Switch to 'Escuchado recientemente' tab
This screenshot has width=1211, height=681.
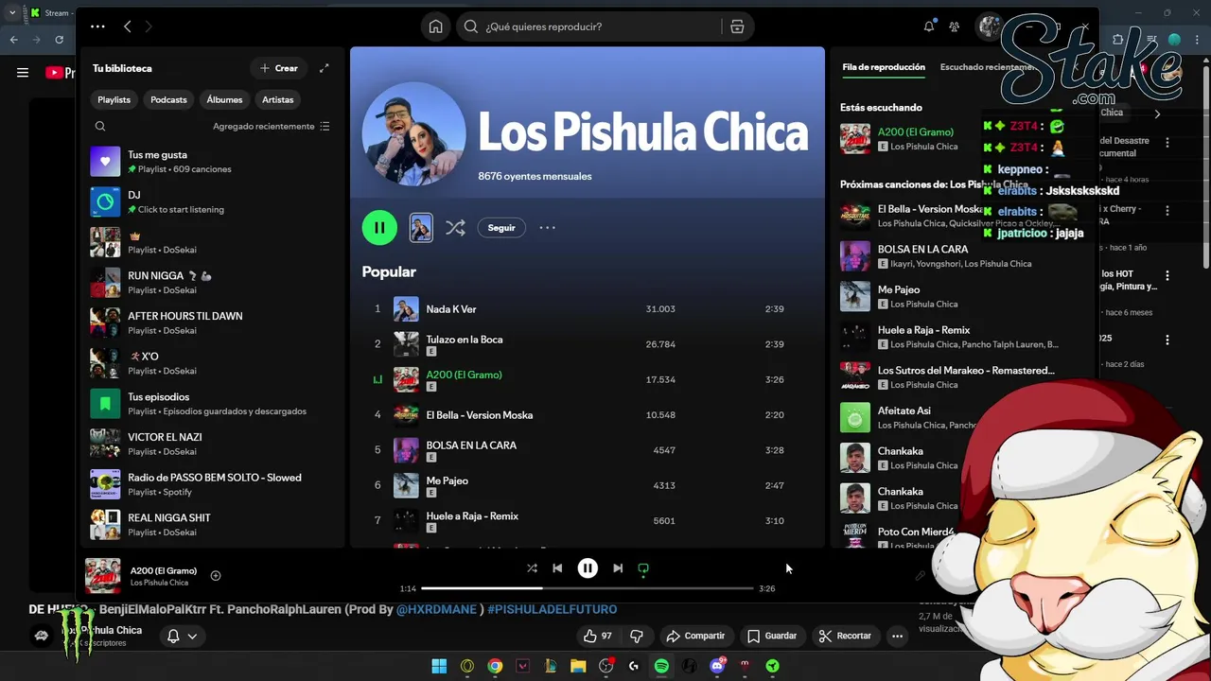tap(986, 67)
